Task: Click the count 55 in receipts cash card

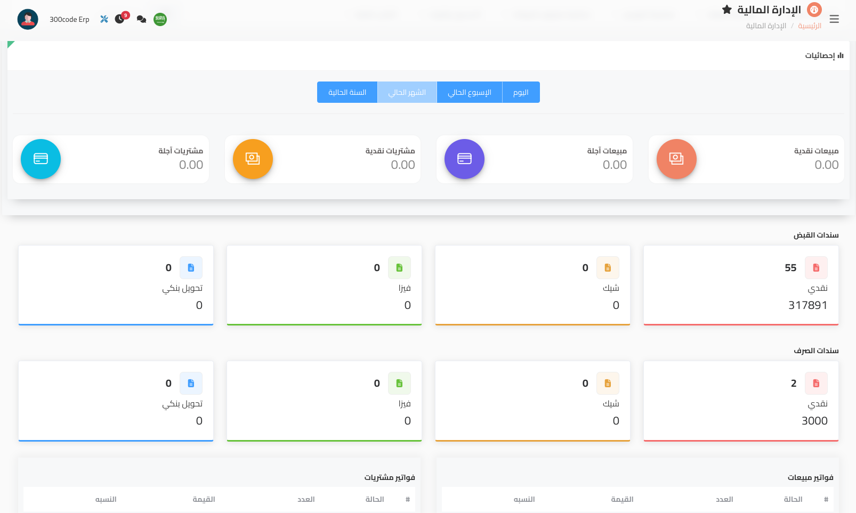Action: click(790, 267)
